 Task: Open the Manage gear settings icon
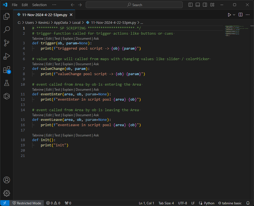[7, 193]
